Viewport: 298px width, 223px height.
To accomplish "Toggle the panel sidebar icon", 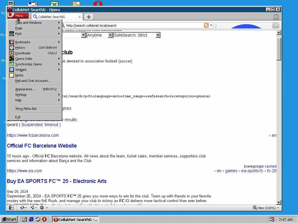I will pos(11,208).
